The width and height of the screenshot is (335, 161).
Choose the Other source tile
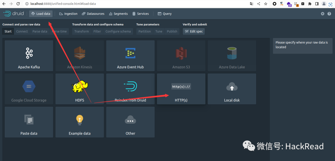click(x=130, y=122)
